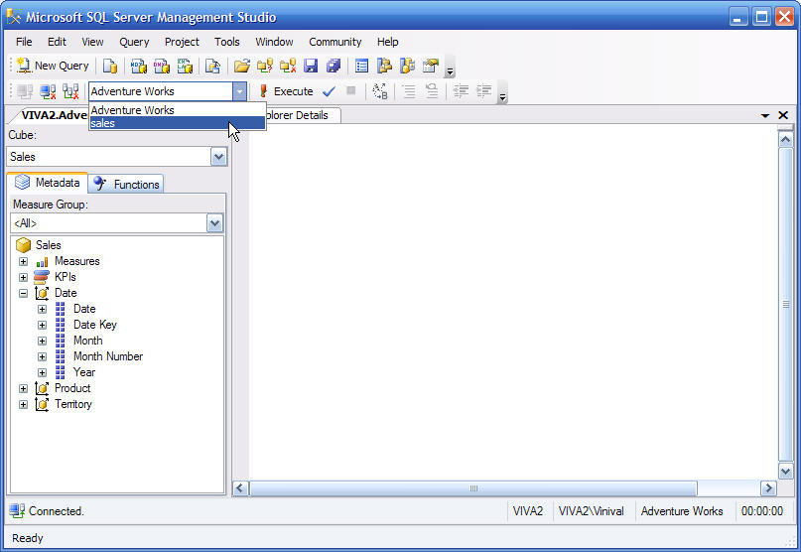Open the Tools menu
The height and width of the screenshot is (552, 801).
[227, 42]
